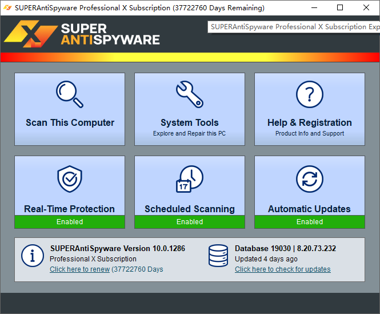
Task: Click 'Product Info and Support' text
Action: [x=310, y=133]
